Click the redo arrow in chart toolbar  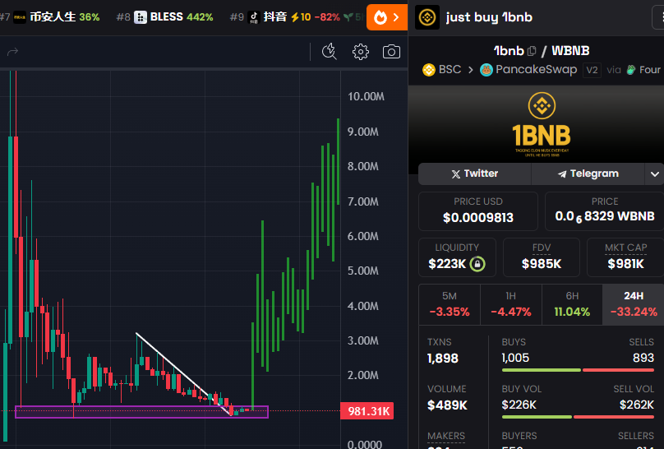[12, 52]
